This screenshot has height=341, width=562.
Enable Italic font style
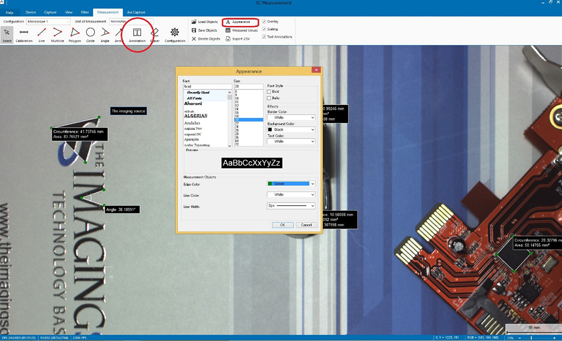[269, 98]
